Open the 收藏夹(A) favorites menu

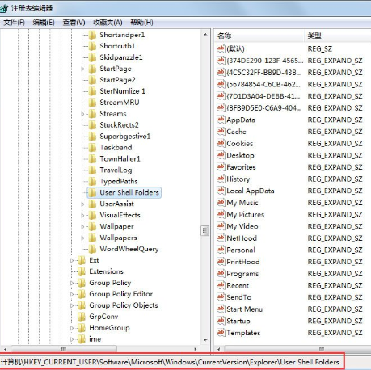tap(108, 23)
